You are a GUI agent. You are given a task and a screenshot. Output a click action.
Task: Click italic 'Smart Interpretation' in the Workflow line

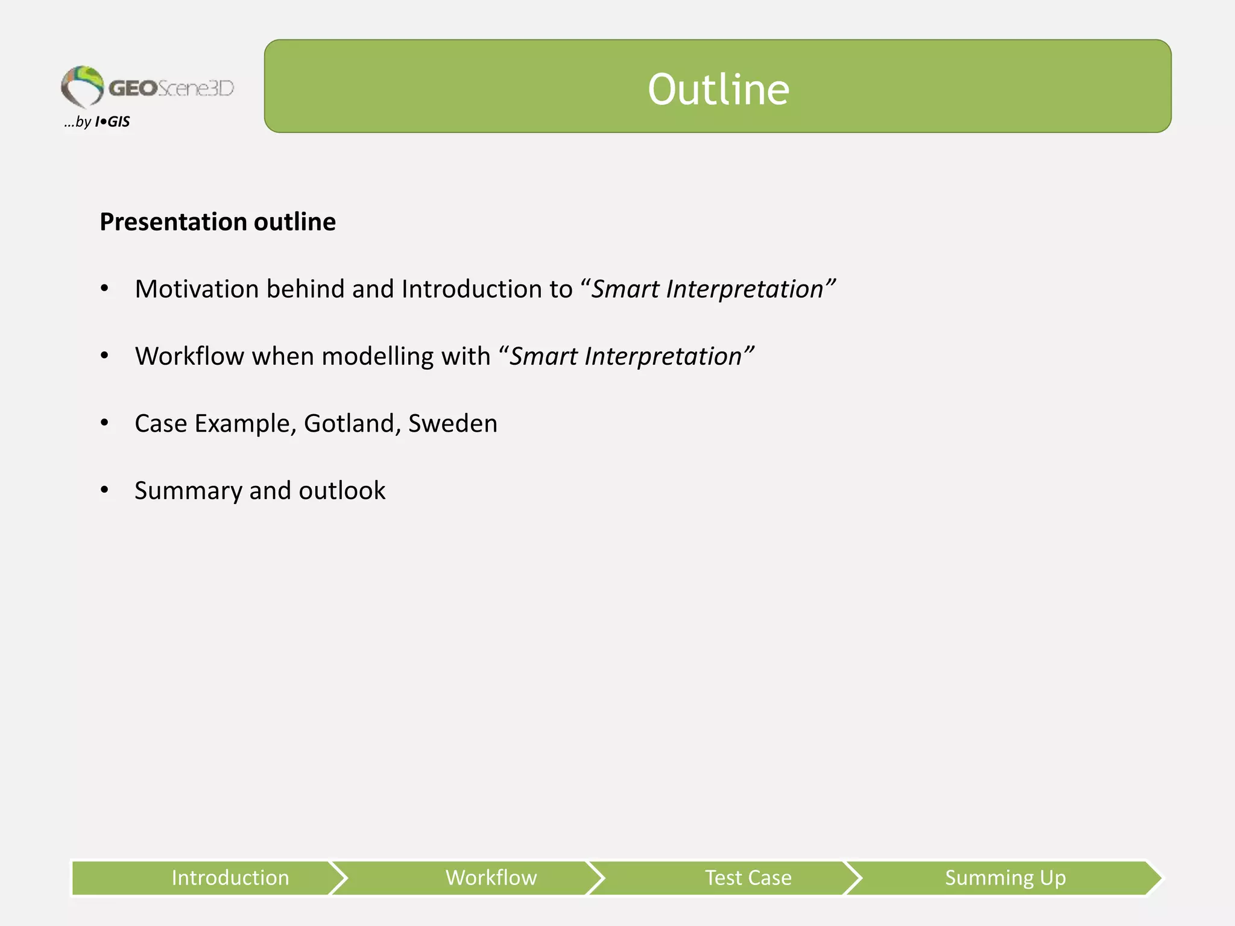point(625,356)
